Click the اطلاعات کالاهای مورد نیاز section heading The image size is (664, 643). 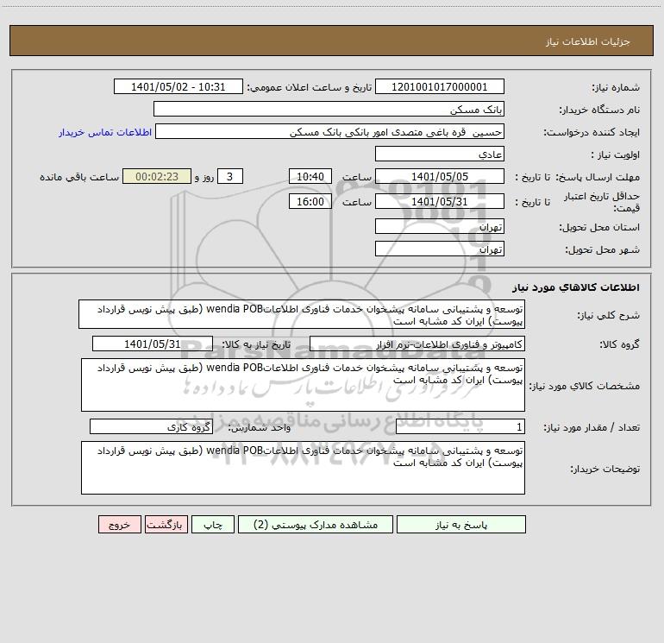click(x=576, y=287)
